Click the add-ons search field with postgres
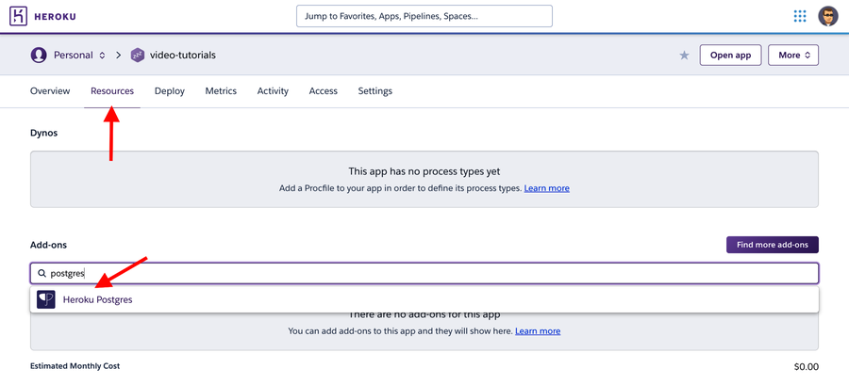 coord(424,274)
